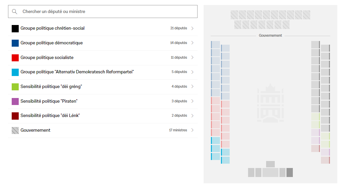Click the green déi gréng color square

pos(15,87)
